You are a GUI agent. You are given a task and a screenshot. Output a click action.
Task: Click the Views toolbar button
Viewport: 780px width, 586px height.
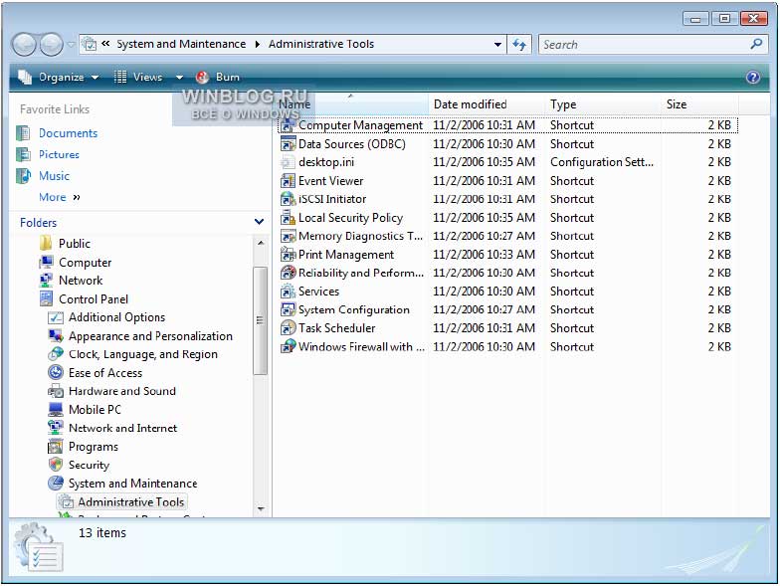point(138,78)
